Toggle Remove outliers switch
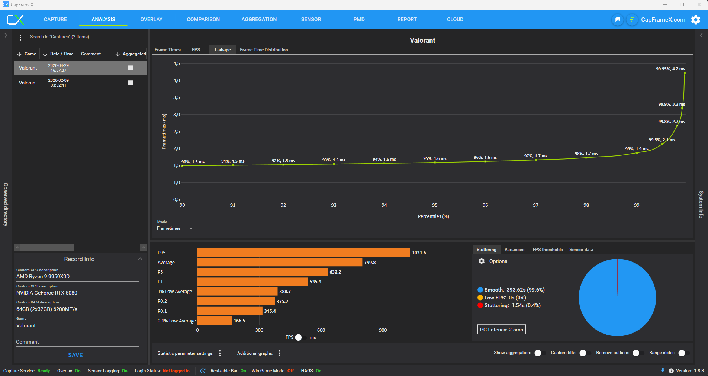708x376 pixels. click(638, 353)
